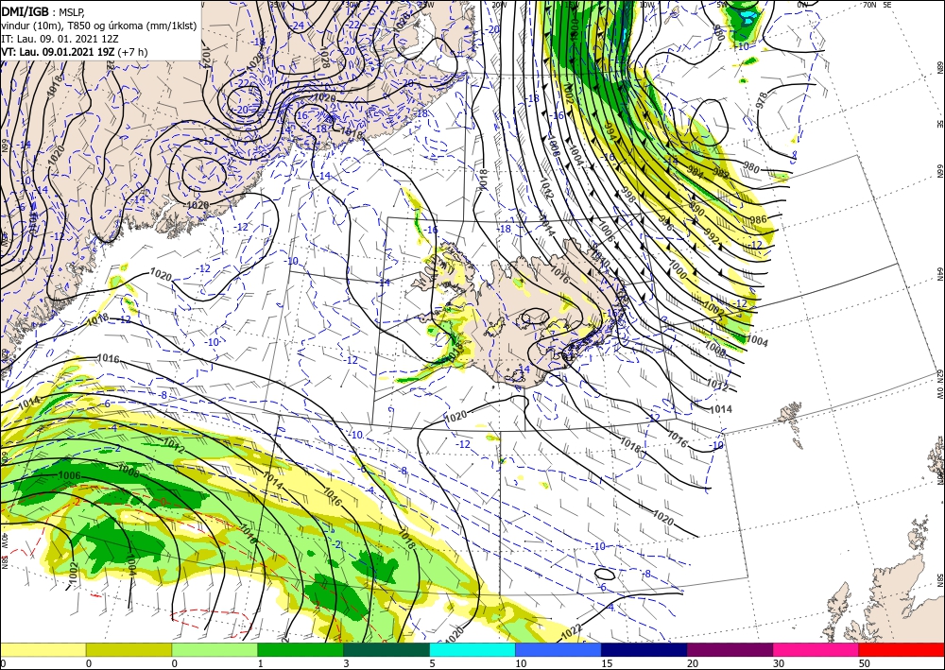Click the '50' value on the legend scale
Image resolution: width=945 pixels, height=670 pixels.
pyautogui.click(x=865, y=663)
